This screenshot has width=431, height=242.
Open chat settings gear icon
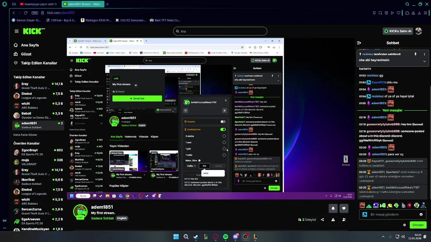[x=404, y=225]
